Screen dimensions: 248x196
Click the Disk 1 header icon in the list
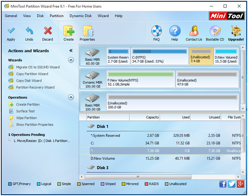point(91,126)
